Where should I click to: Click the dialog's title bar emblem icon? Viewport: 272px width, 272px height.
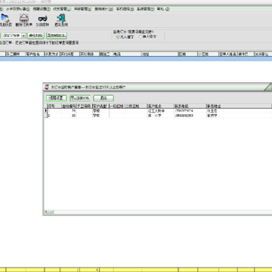(x=47, y=87)
